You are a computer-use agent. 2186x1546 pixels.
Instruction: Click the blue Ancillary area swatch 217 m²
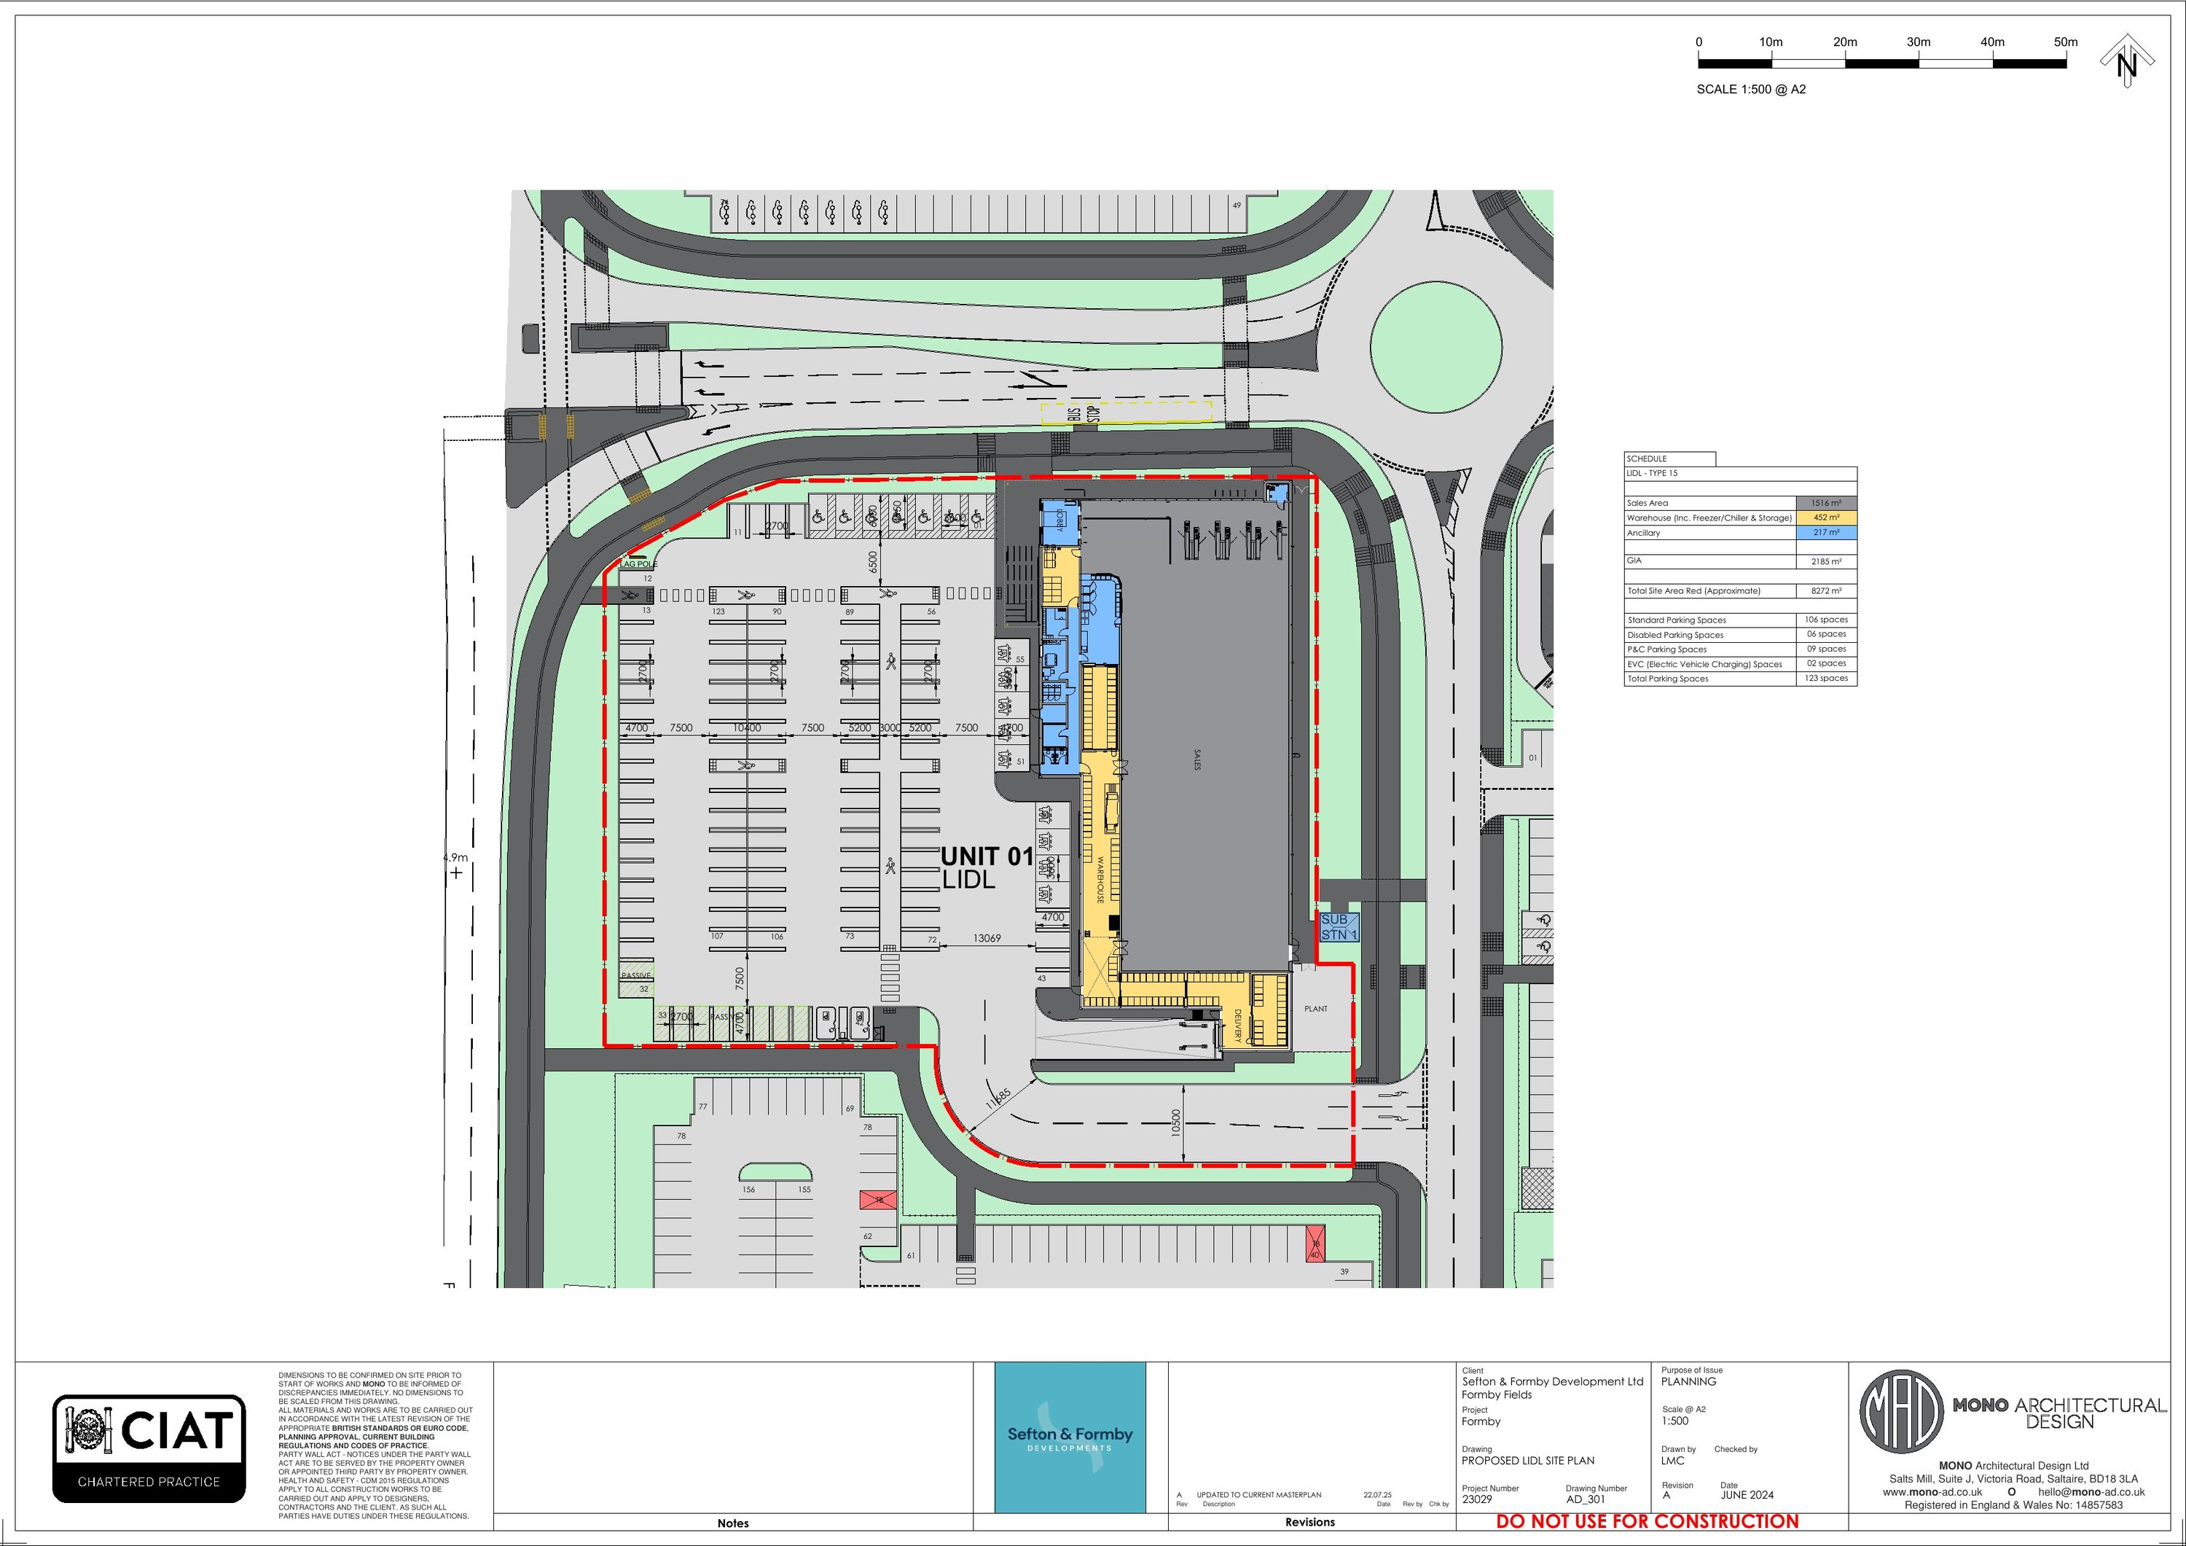(x=1825, y=533)
